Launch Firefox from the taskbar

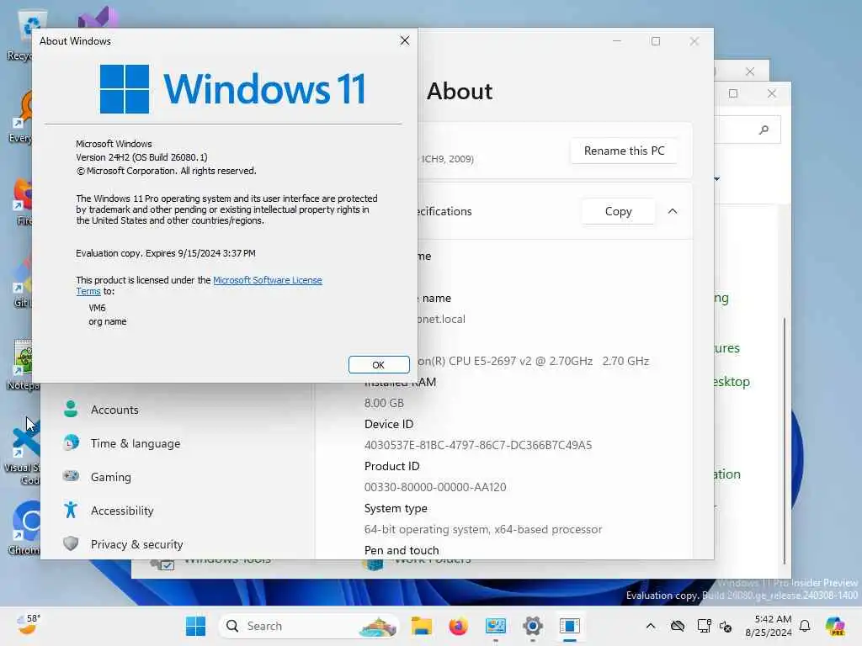(x=458, y=626)
